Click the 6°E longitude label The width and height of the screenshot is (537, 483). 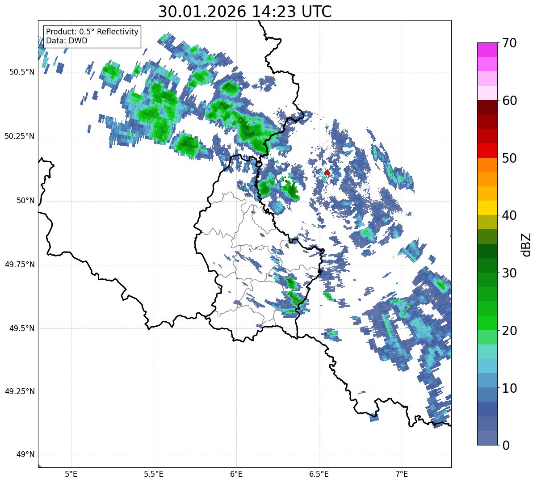(x=236, y=474)
